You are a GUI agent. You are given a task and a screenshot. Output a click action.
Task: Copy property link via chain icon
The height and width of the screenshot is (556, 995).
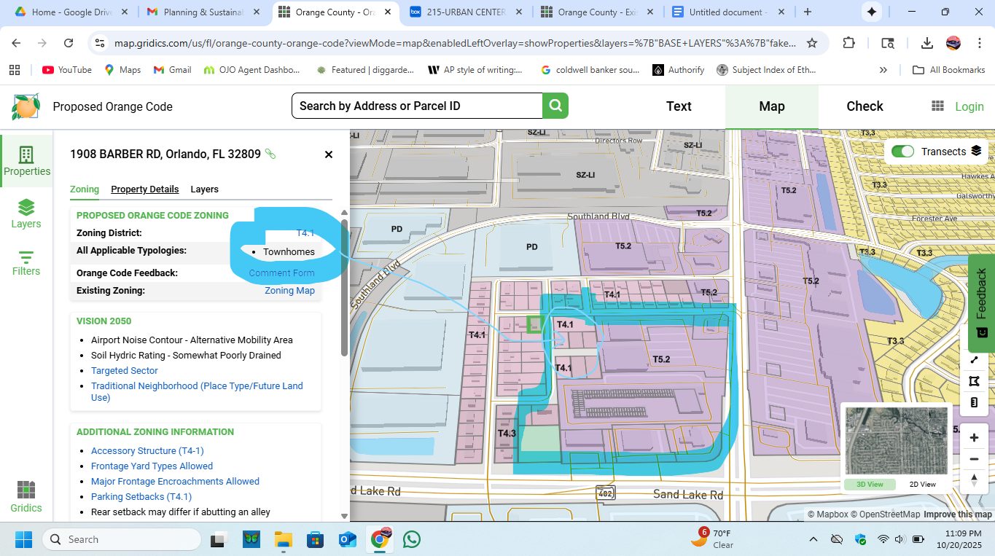point(270,154)
